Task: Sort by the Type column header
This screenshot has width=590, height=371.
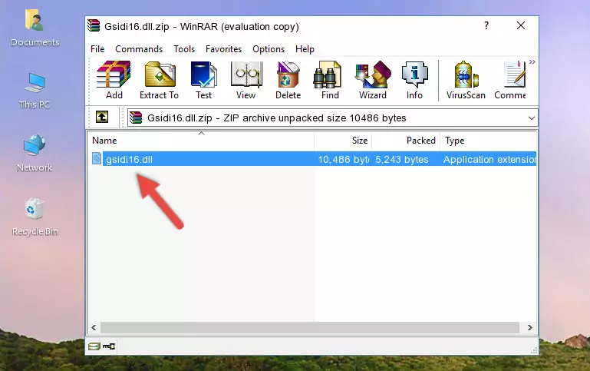Action: [489, 141]
